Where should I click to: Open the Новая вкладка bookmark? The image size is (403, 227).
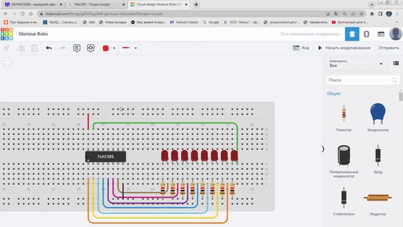tap(113, 22)
